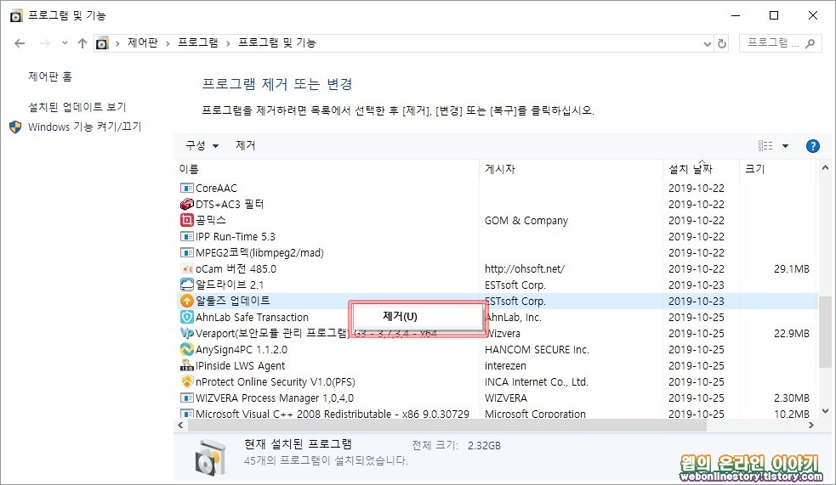Select the INCA Internet Co., Ltd. cell

click(x=536, y=381)
